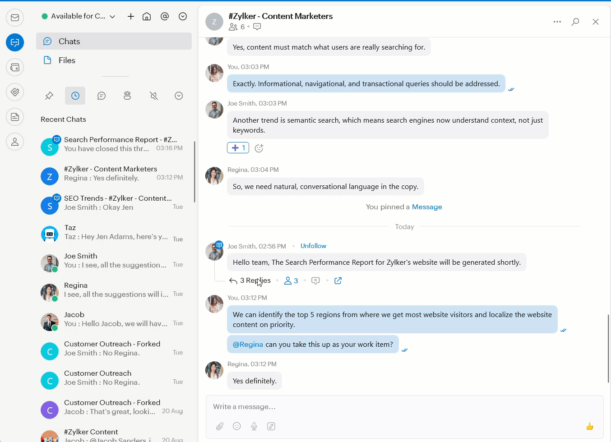The height and width of the screenshot is (442, 611).
Task: Click Joe Smith's avatar on the semantic search message
Action: click(214, 110)
